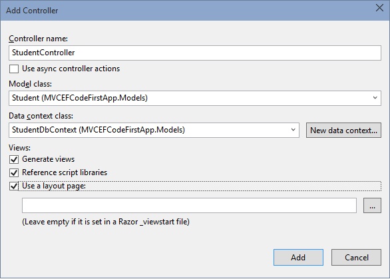390x279 pixels.
Task: Select the StudentDbContext combo box text
Action: pos(98,130)
